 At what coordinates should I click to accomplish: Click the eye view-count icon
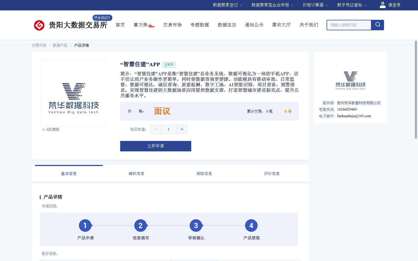pos(44,130)
